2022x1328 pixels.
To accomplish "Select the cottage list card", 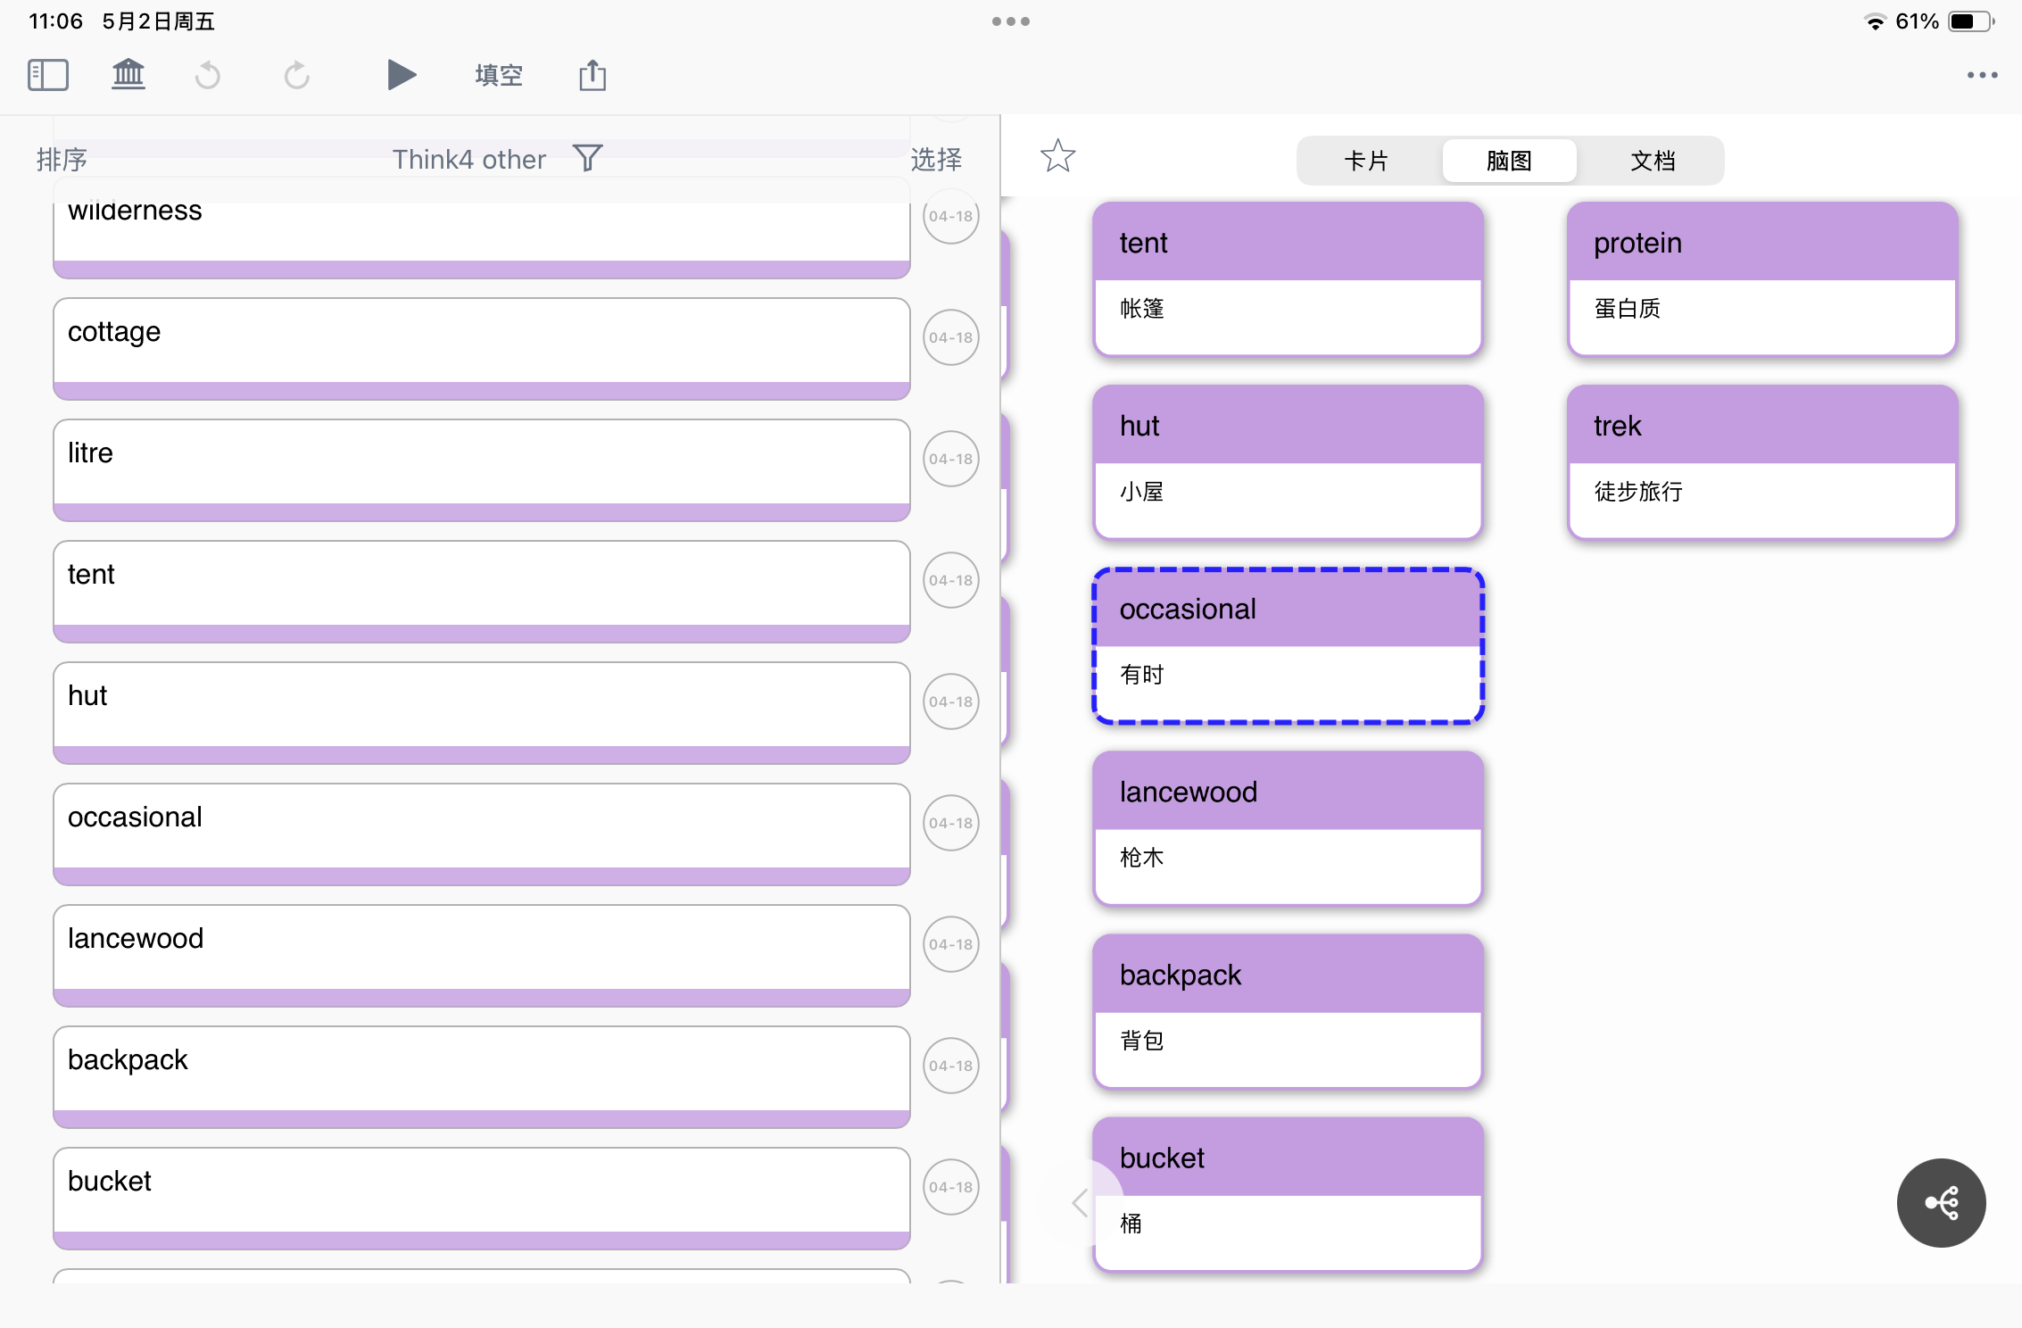I will tap(482, 349).
